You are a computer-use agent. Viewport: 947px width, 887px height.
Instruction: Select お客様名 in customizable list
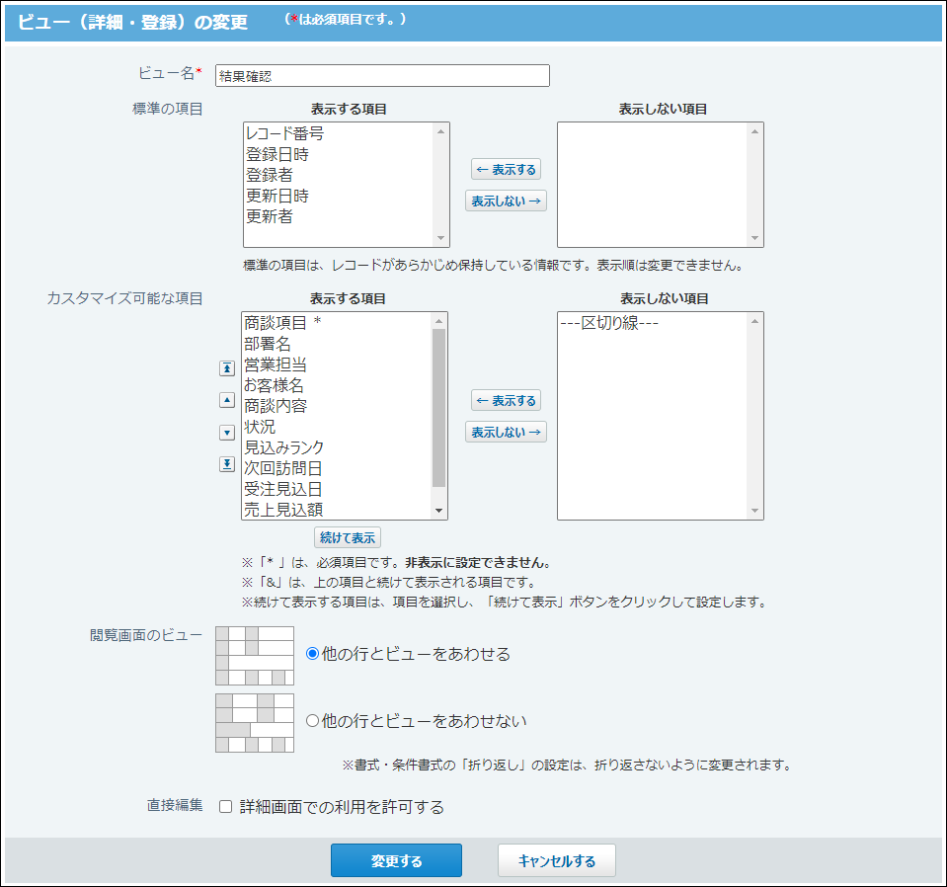(337, 385)
